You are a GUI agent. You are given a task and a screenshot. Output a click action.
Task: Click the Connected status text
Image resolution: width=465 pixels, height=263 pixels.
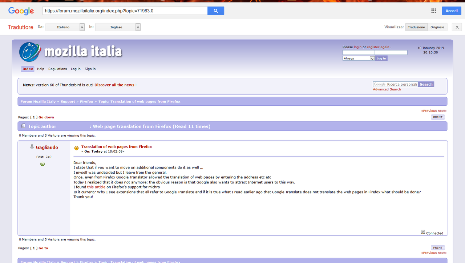click(434, 233)
